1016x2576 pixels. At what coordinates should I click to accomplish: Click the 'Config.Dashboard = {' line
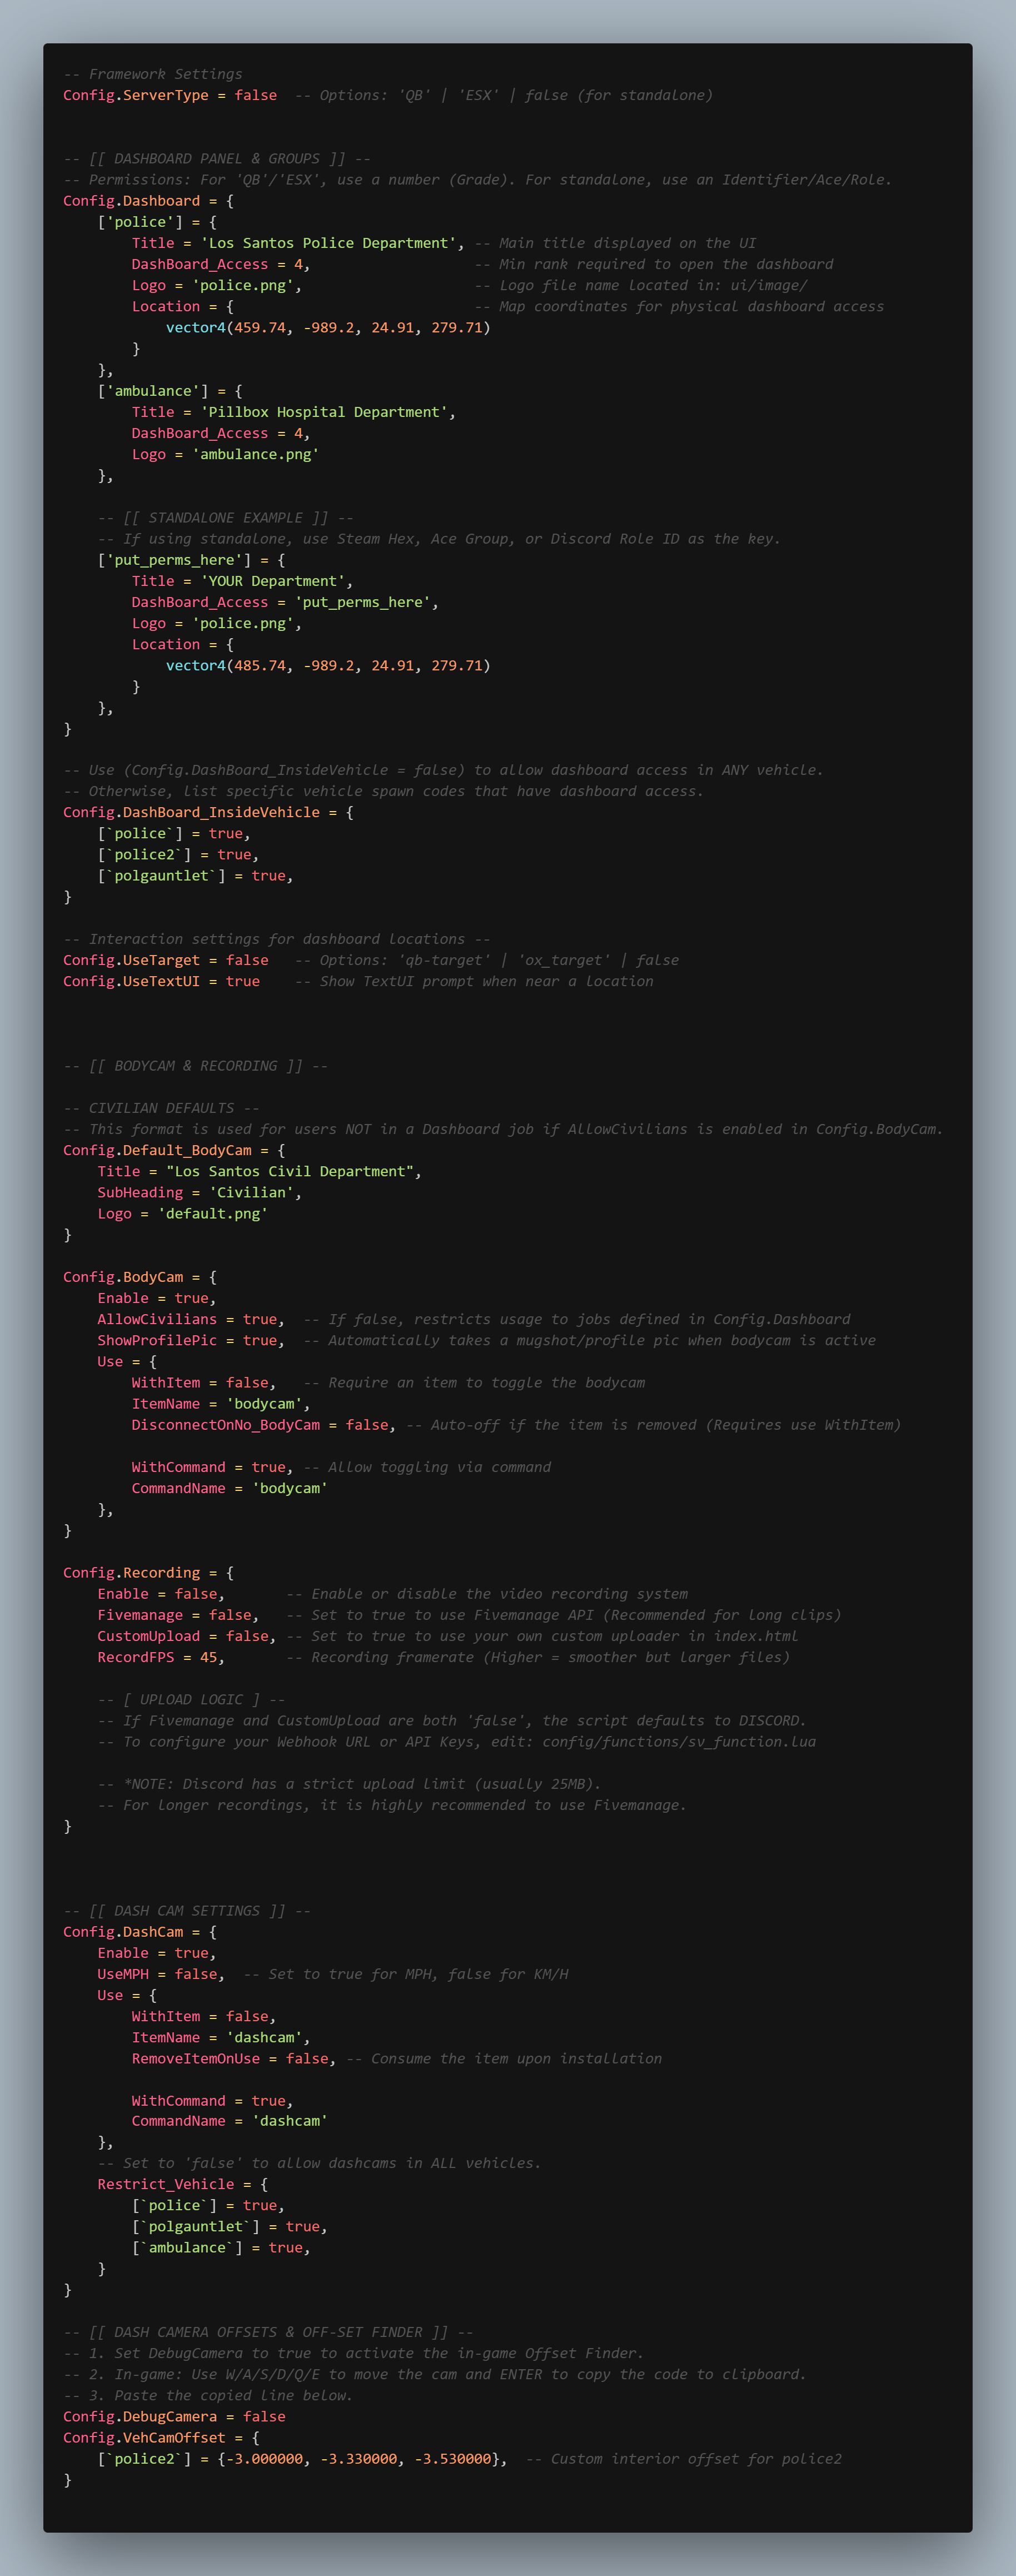click(148, 201)
